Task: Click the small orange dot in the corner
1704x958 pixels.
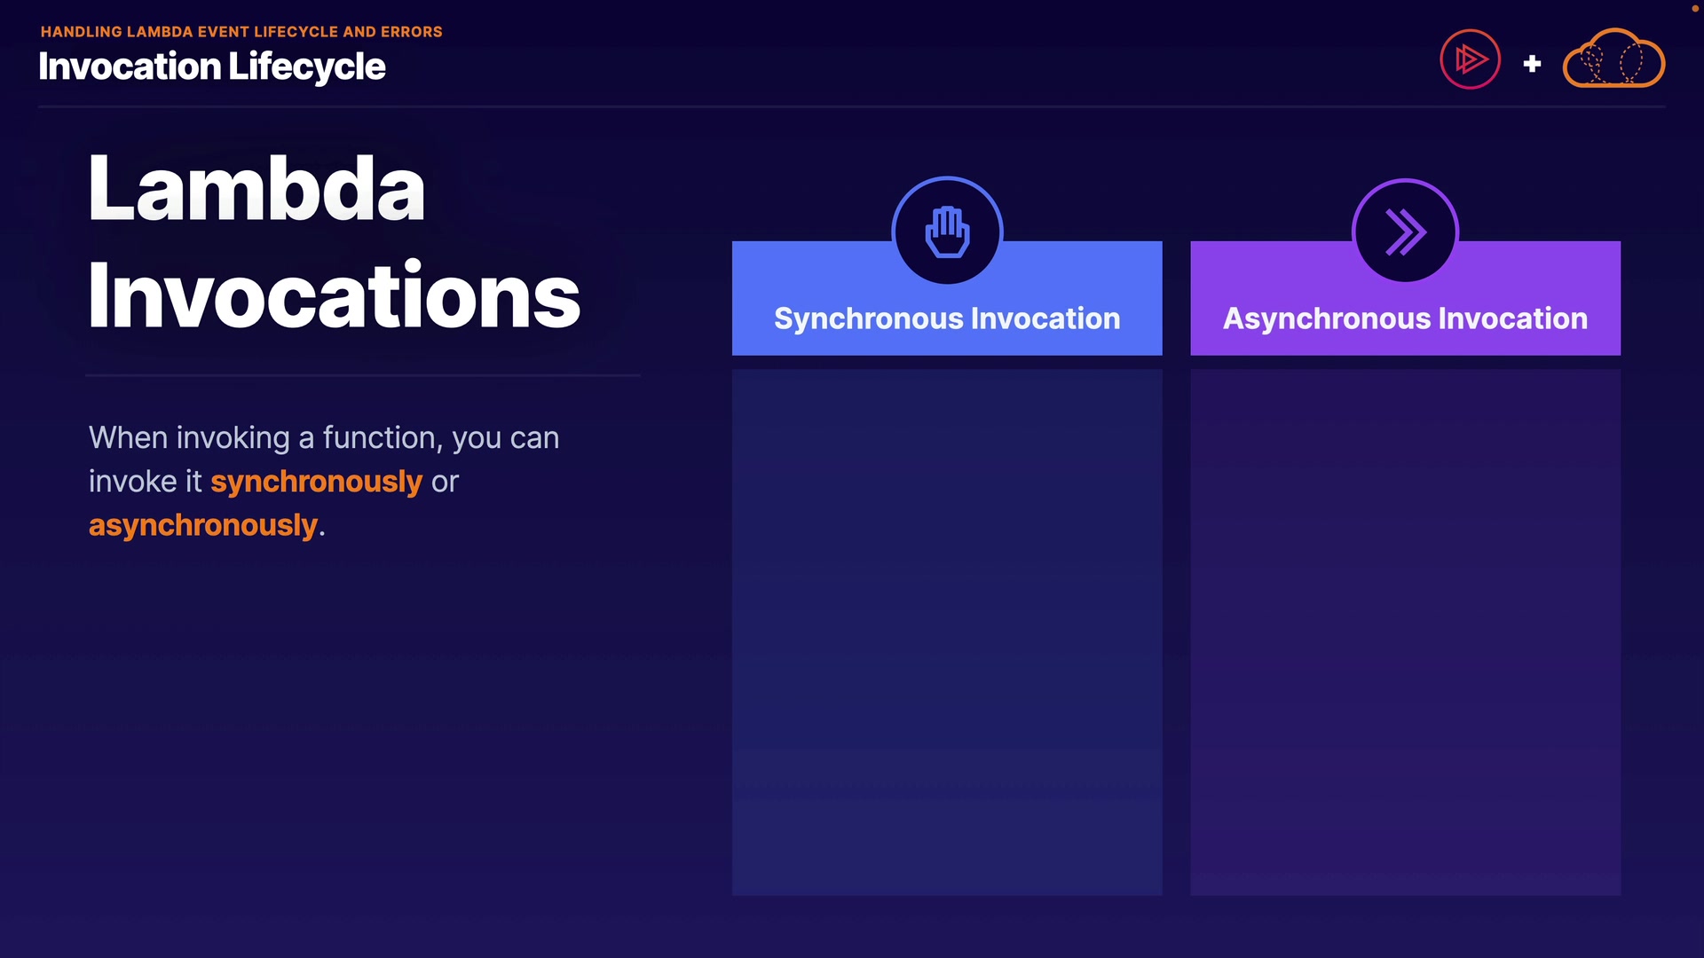Action: [1694, 8]
